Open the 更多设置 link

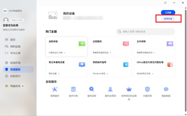pyautogui.click(x=54, y=74)
